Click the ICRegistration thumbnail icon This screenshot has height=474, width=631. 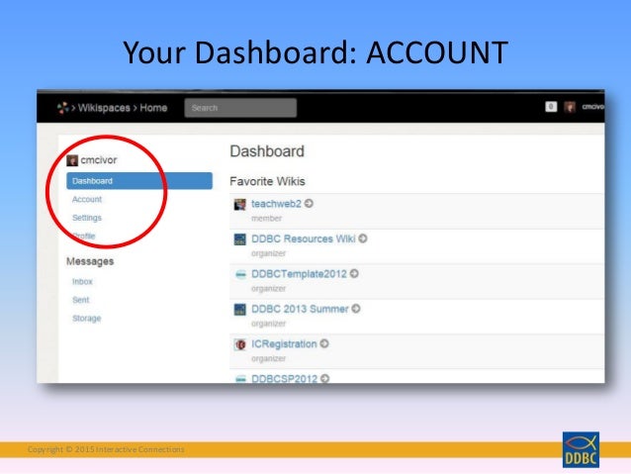click(240, 344)
